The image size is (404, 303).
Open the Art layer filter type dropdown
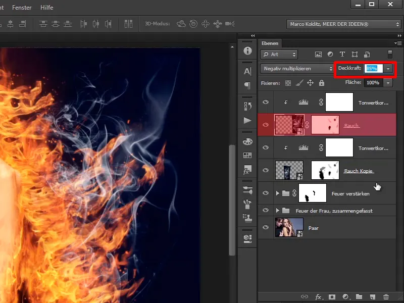279,55
